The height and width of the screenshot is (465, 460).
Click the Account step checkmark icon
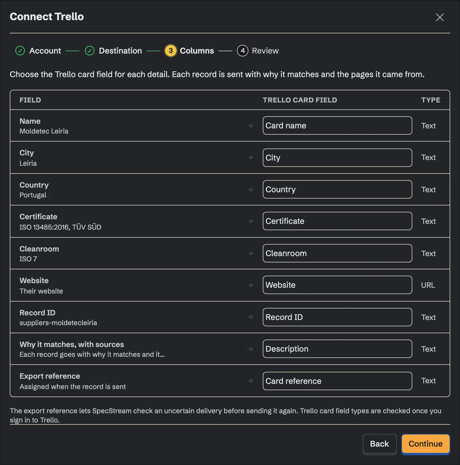click(20, 51)
